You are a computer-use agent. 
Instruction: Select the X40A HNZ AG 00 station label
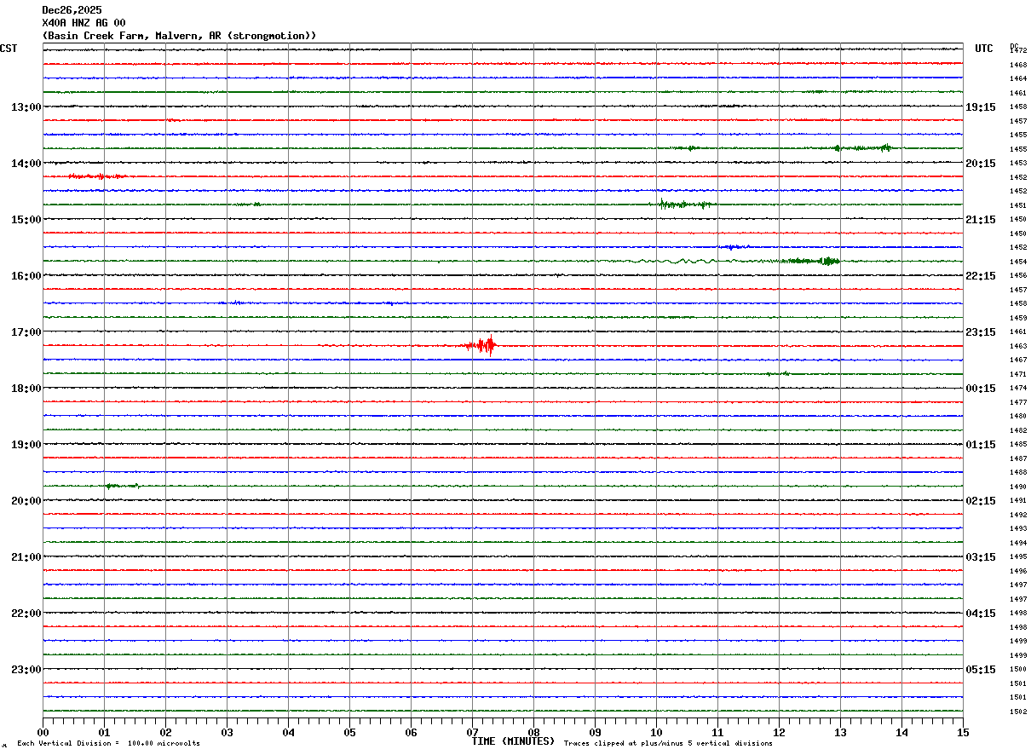click(x=84, y=23)
